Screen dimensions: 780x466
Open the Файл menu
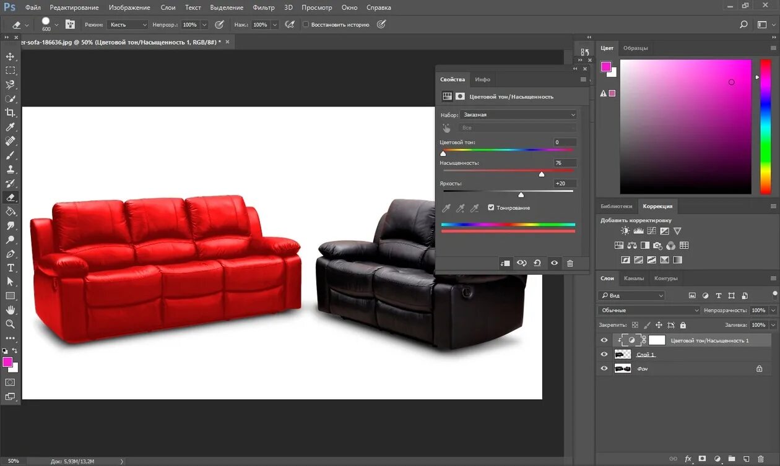(33, 7)
